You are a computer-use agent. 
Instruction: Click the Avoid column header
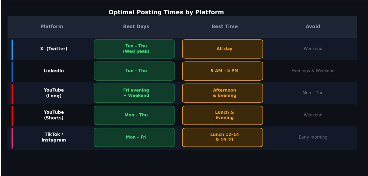click(313, 27)
